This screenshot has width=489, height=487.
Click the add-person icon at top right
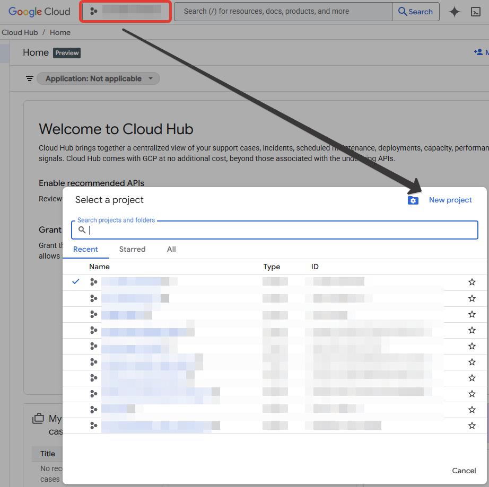(478, 52)
